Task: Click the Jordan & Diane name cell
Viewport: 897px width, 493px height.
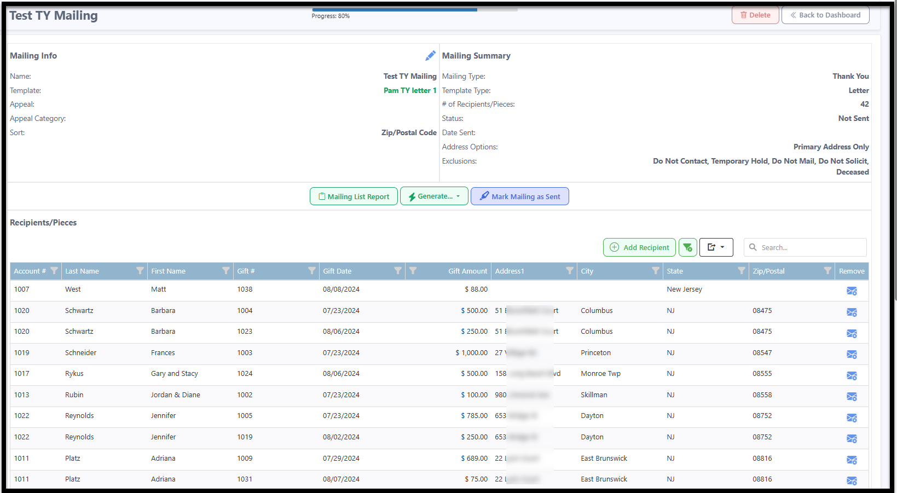Action: point(176,395)
